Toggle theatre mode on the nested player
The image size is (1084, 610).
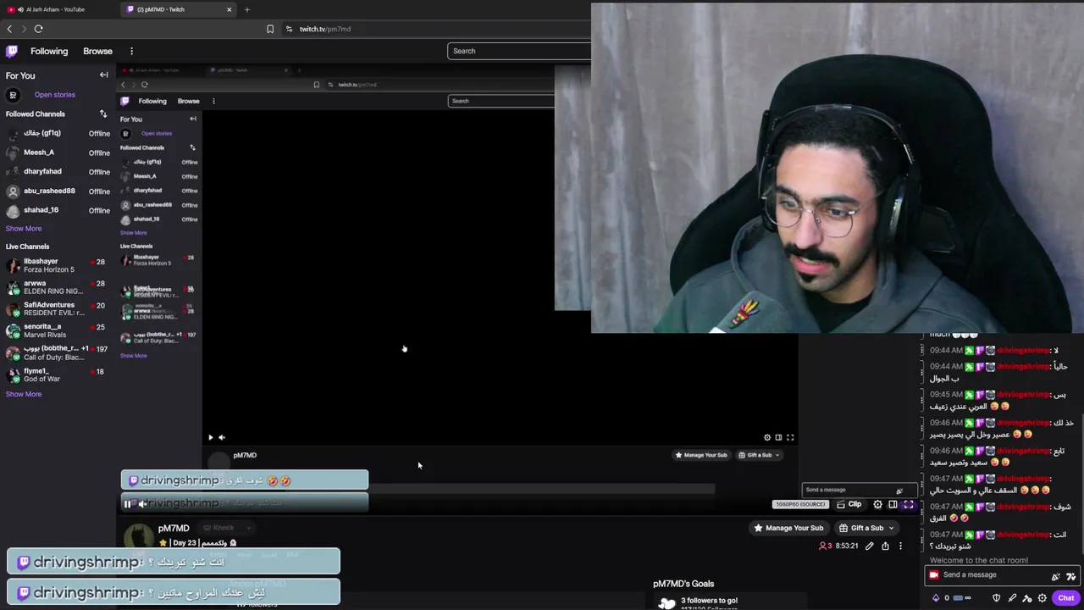[x=779, y=438]
